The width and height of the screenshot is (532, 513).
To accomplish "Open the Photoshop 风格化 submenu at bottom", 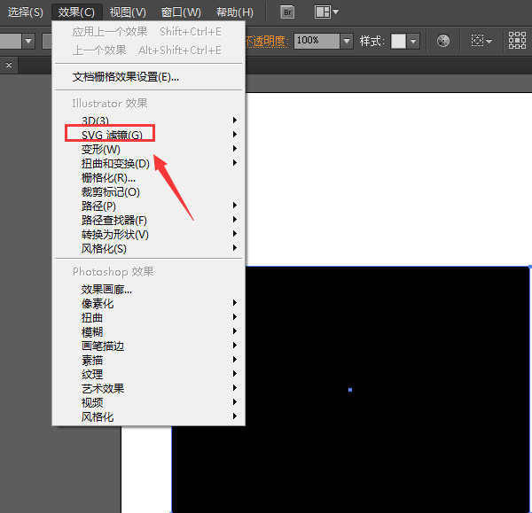I will click(149, 416).
